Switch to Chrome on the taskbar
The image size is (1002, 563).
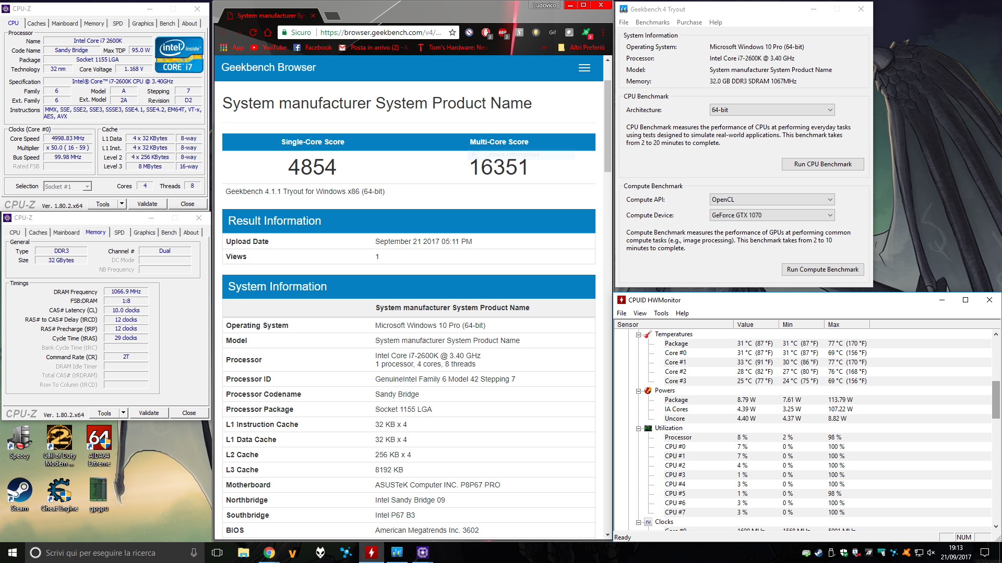click(x=269, y=553)
